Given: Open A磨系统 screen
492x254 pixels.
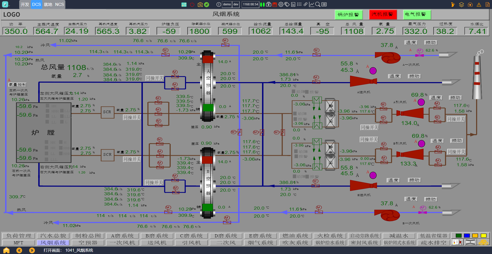Looking at the screenshot, I should click(122, 236).
